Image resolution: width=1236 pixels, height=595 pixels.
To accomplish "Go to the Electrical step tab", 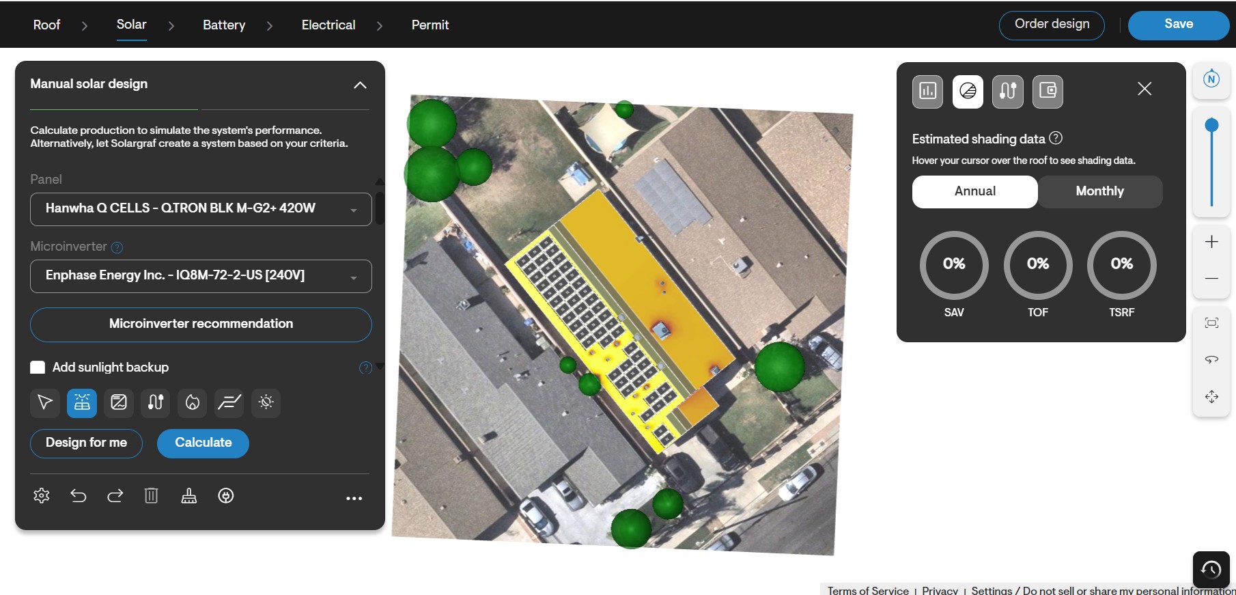I will pyautogui.click(x=328, y=25).
